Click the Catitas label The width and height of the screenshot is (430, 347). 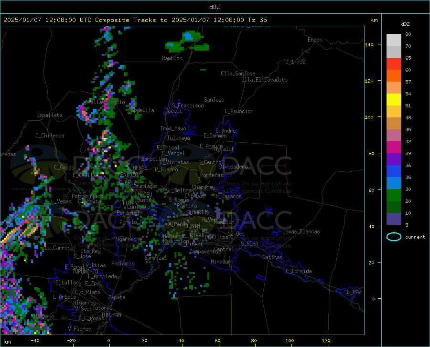click(x=272, y=257)
